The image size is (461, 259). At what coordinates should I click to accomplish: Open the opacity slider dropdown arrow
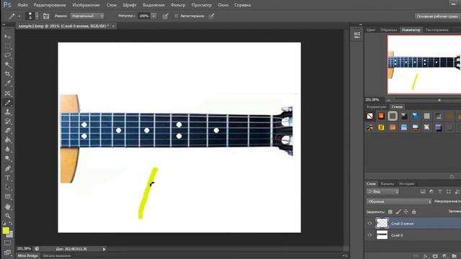pos(153,16)
